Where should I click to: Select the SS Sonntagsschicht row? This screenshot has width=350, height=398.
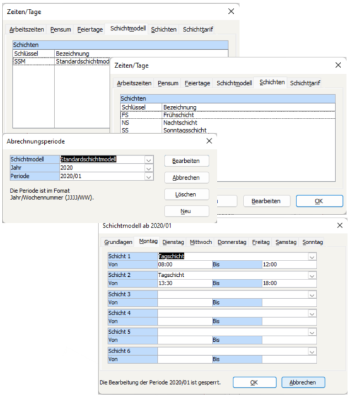click(x=228, y=130)
